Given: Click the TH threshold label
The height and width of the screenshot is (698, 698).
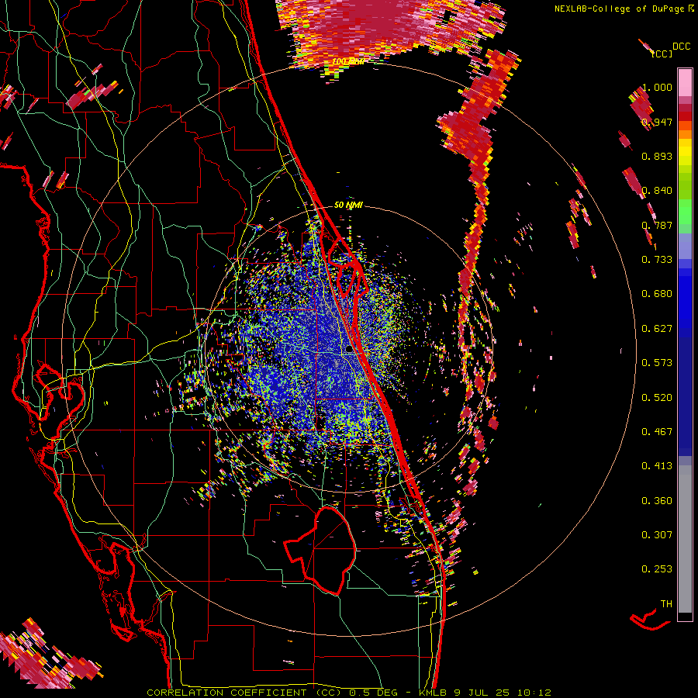Looking at the screenshot, I should [x=666, y=604].
